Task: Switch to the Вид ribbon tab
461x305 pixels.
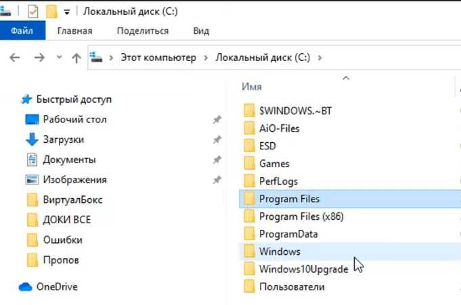Action: pyautogui.click(x=201, y=31)
